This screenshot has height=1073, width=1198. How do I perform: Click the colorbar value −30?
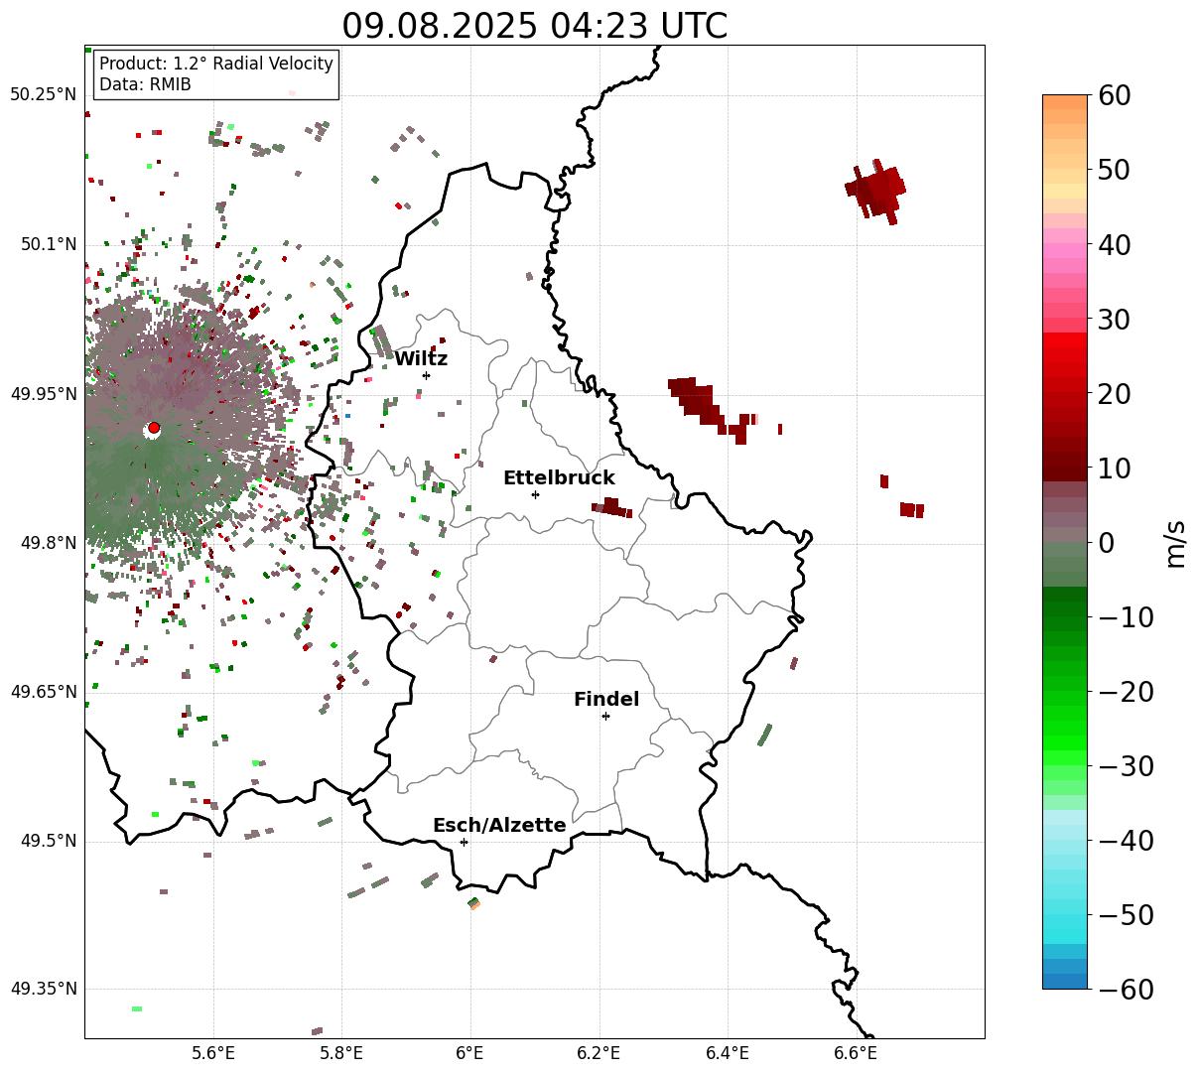pos(1126,766)
